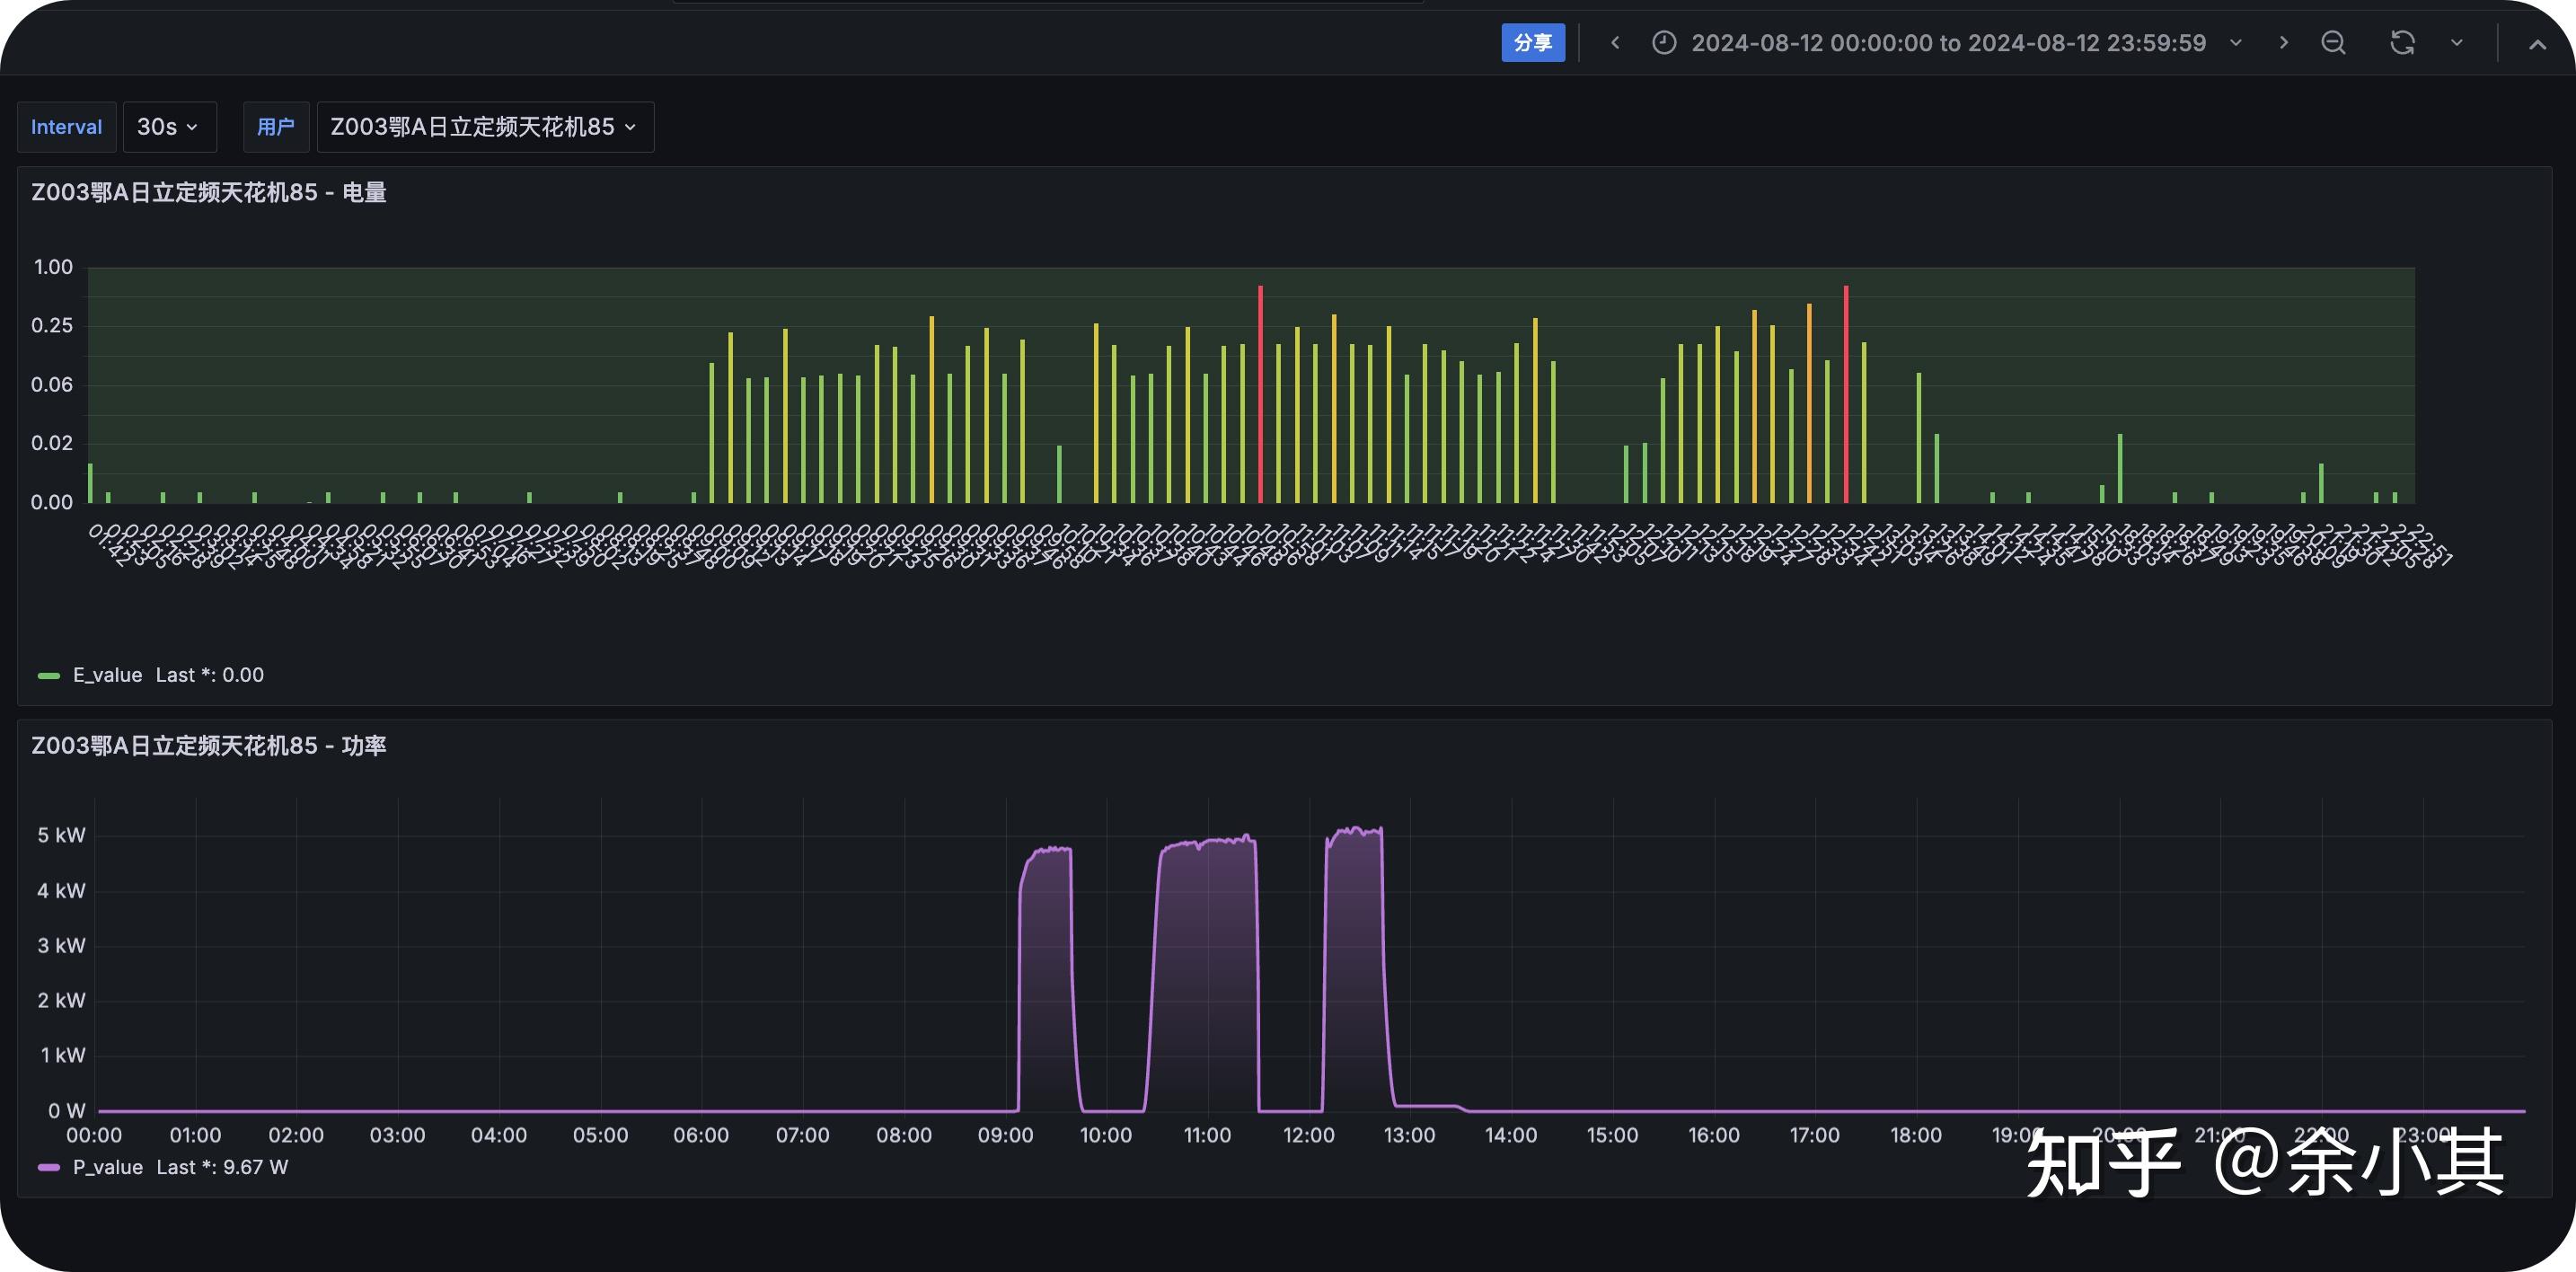Click 5 kW label on power y-axis
The image size is (2576, 1272).
click(x=62, y=835)
